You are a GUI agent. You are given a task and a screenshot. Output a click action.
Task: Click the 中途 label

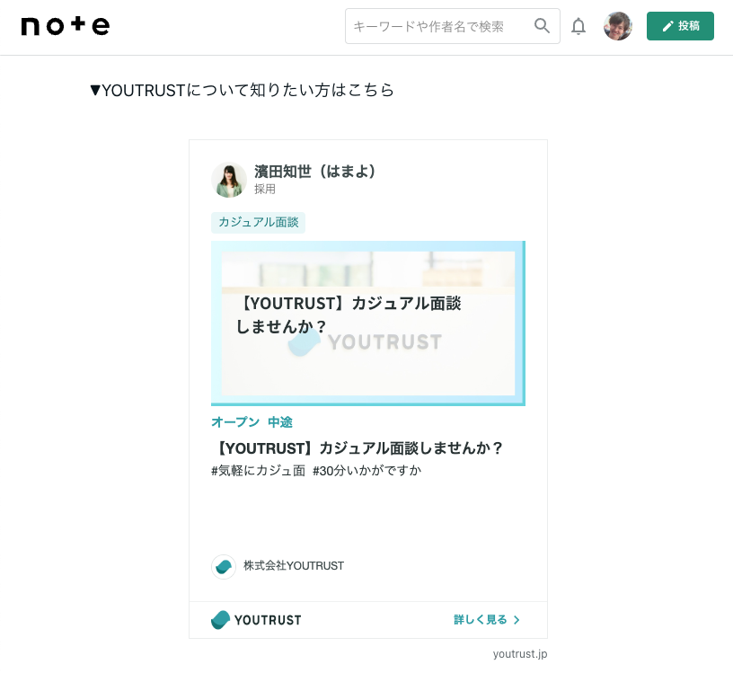pyautogui.click(x=280, y=421)
